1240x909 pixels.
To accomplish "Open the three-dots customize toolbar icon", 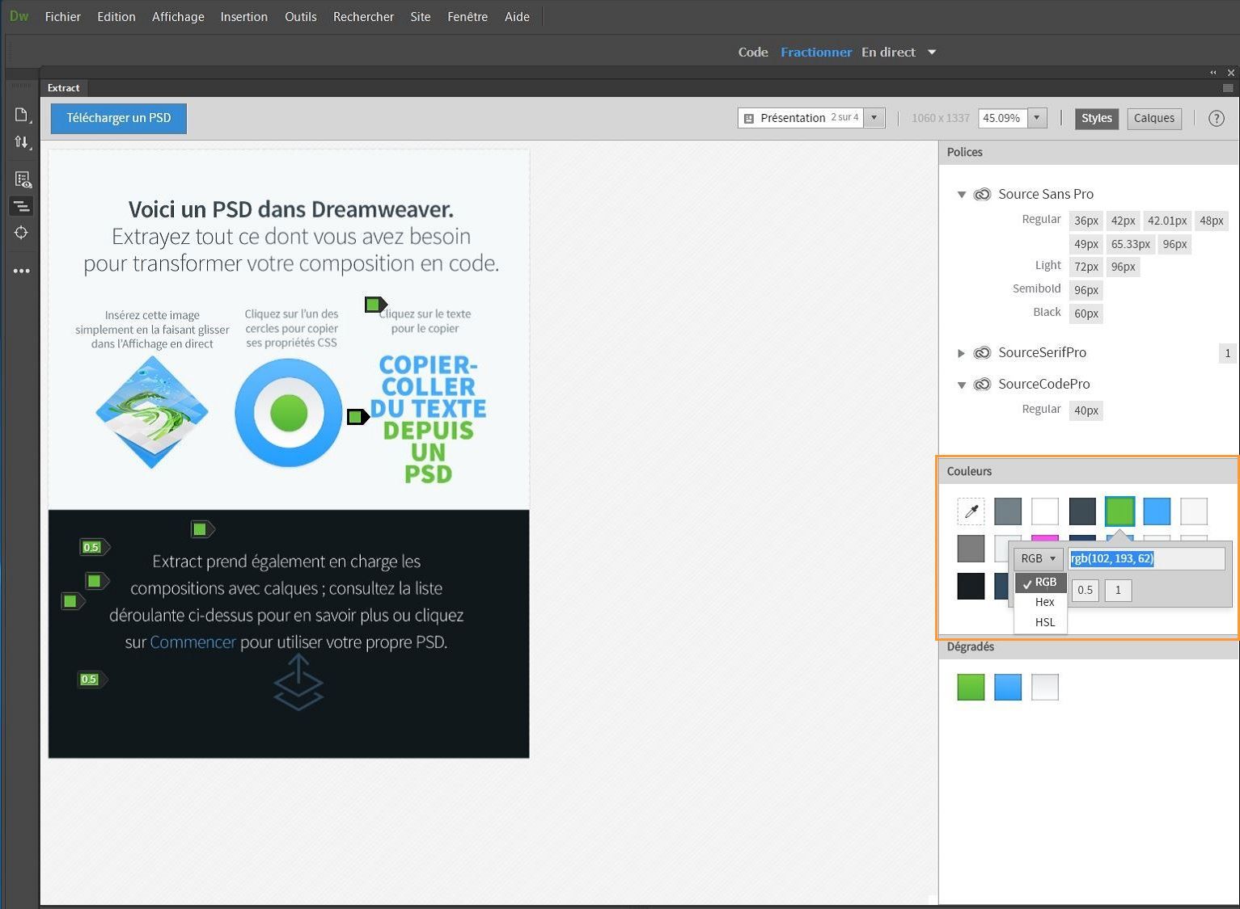I will 22,271.
